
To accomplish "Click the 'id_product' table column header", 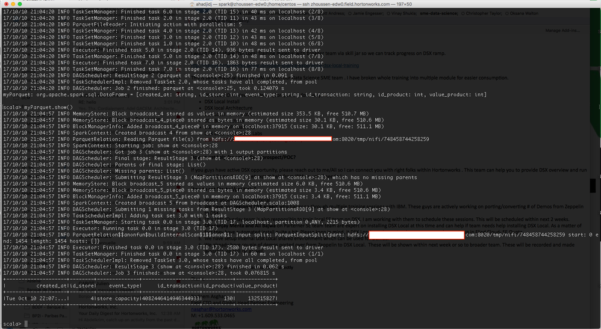I will point(217,286).
